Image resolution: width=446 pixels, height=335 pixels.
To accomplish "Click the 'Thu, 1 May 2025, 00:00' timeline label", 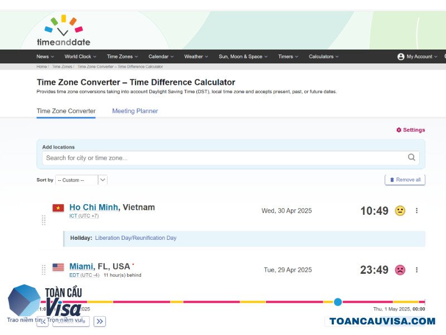I will [399, 309].
